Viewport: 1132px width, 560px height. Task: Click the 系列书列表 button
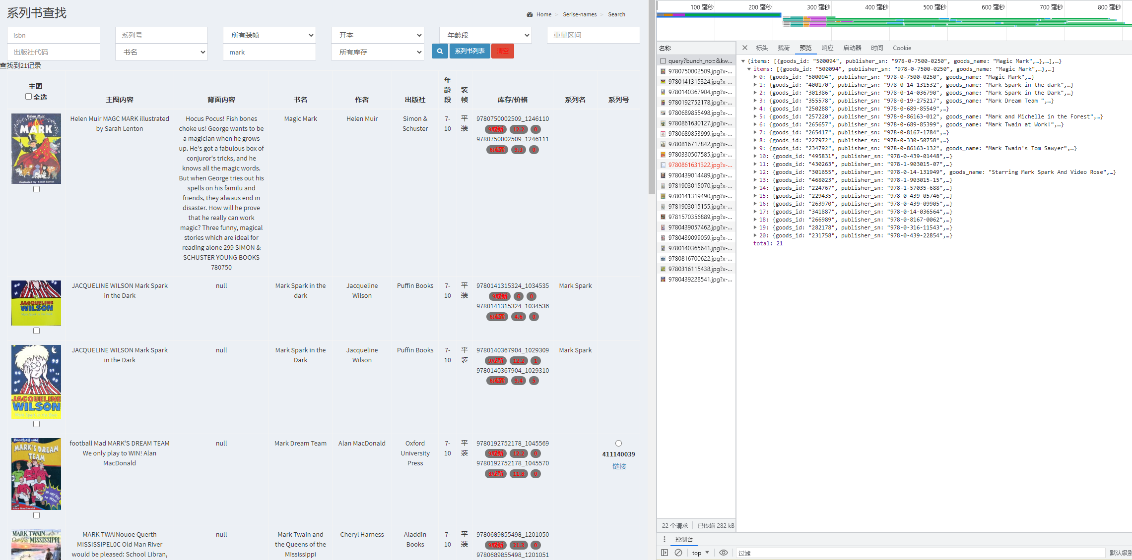(469, 51)
